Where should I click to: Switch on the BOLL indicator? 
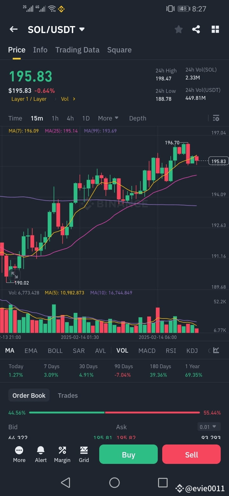tap(55, 350)
